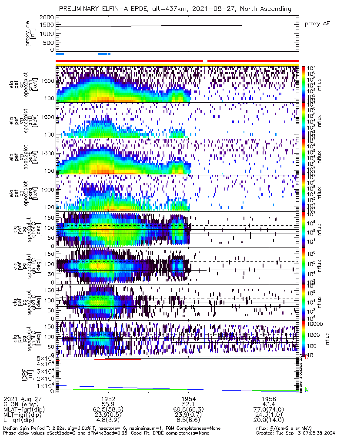Image resolution: width=337 pixels, height=435 pixels.
Task: Click the first short blue bar segment
Action: (x=60, y=54)
